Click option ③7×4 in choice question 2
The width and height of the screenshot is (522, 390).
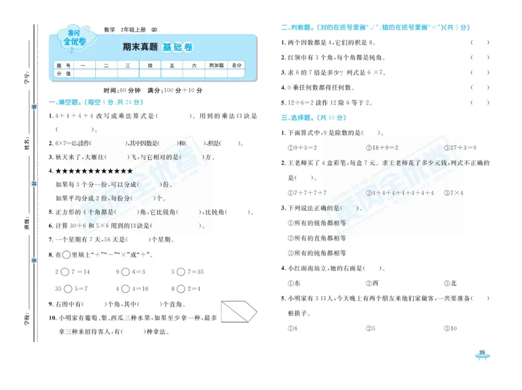pyautogui.click(x=453, y=193)
